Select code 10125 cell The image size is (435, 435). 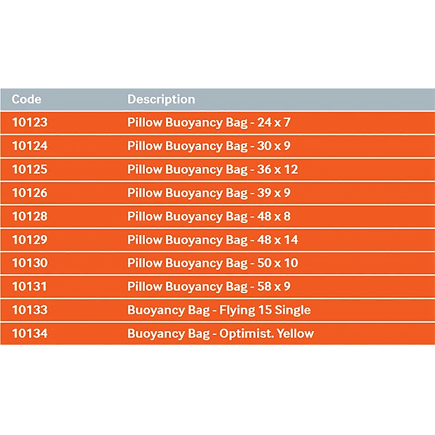30,169
